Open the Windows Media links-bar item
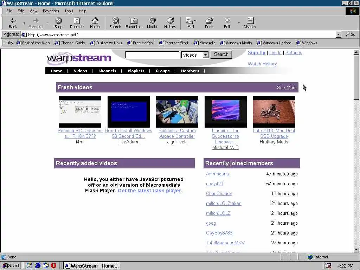Screen dimensions: 360x270 point(236,43)
